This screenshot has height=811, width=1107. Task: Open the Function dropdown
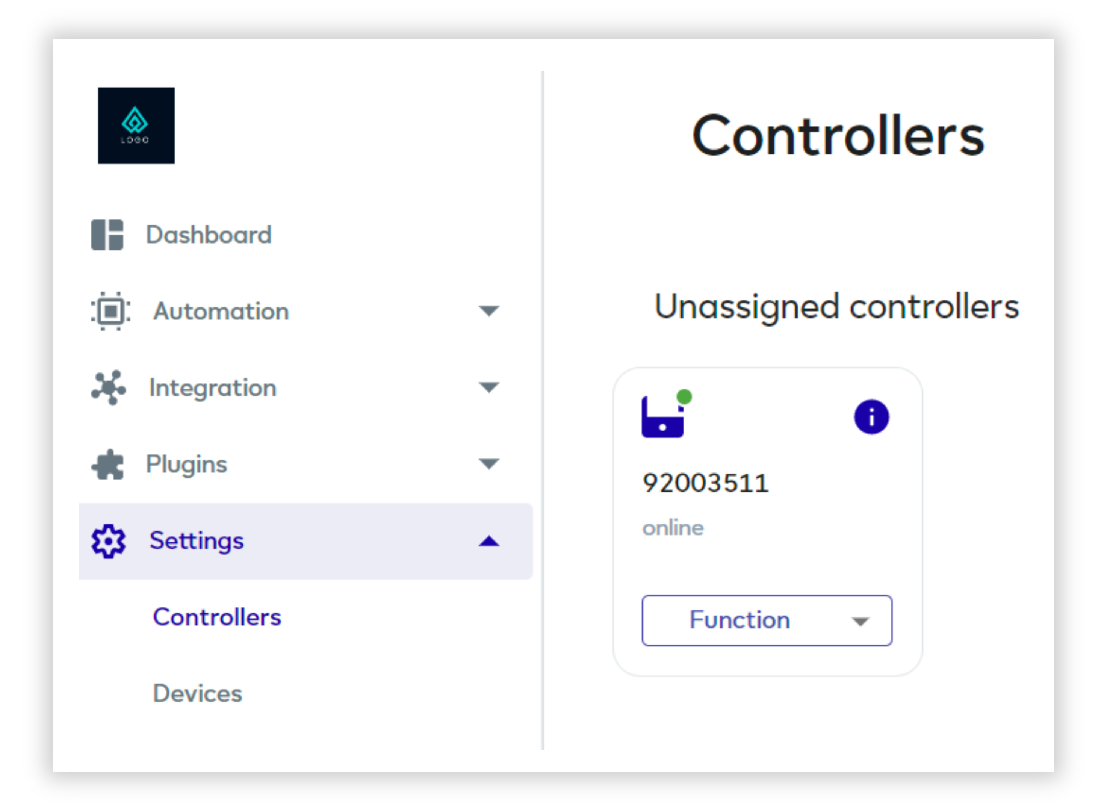tap(767, 620)
